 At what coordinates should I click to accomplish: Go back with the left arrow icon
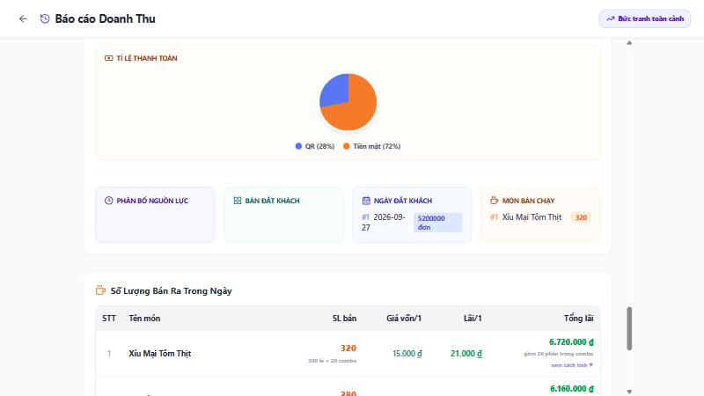(x=23, y=18)
